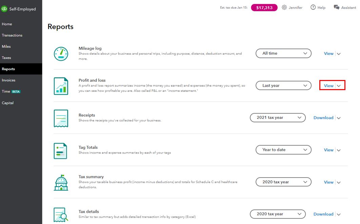Click the QuickBooks logo icon
360x224 pixels.
[4, 9]
